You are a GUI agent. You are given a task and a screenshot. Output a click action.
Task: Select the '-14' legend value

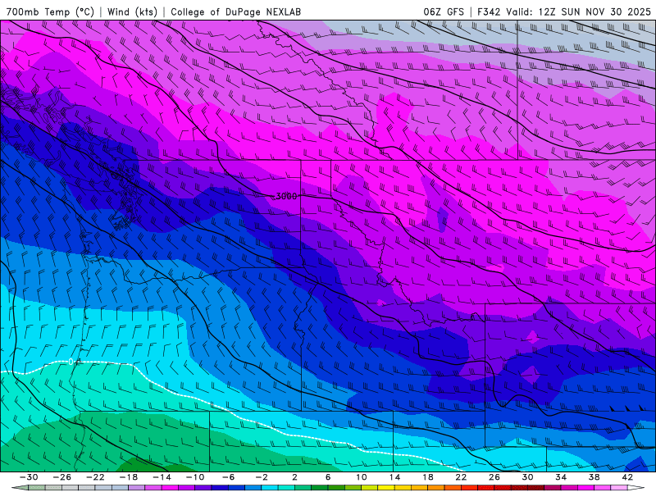point(162,477)
